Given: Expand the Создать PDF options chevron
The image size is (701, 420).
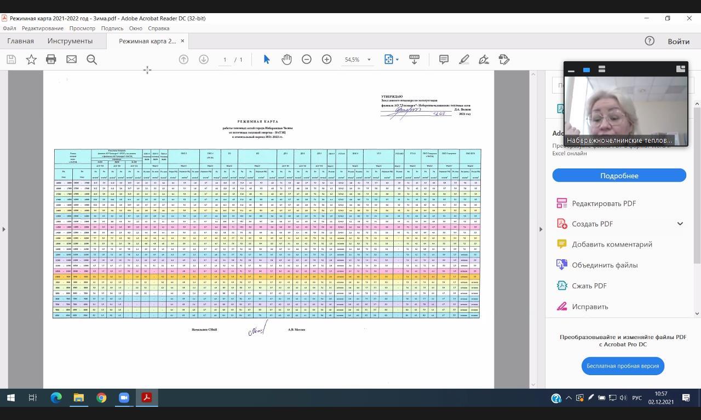Looking at the screenshot, I should (680, 224).
